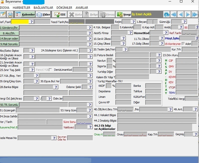Click the yellow Ref./Tarih field
Screen dimensions: 199x163
[20, 22]
